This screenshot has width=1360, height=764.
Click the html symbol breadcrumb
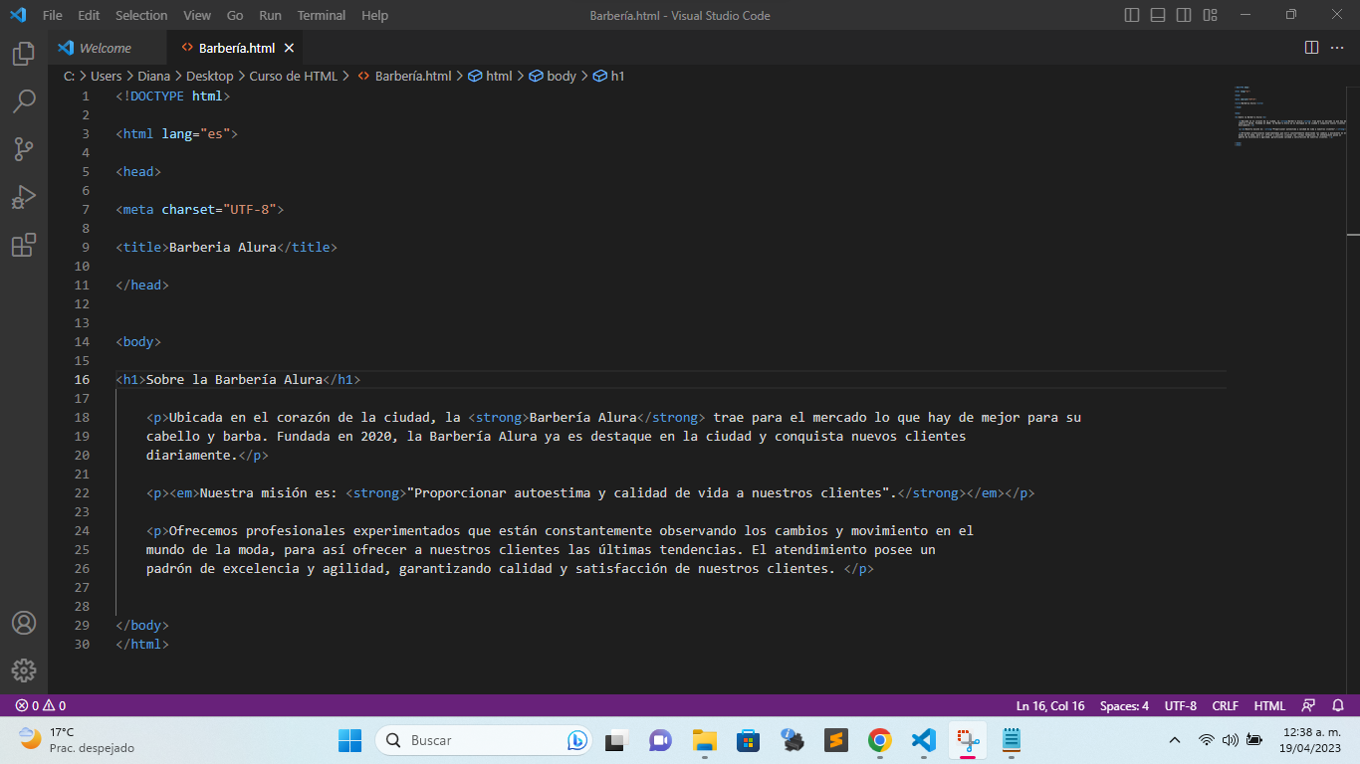[491, 76]
